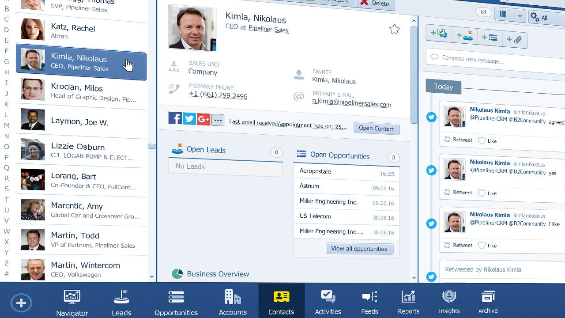Retweet the post that says 'yes'

(458, 193)
